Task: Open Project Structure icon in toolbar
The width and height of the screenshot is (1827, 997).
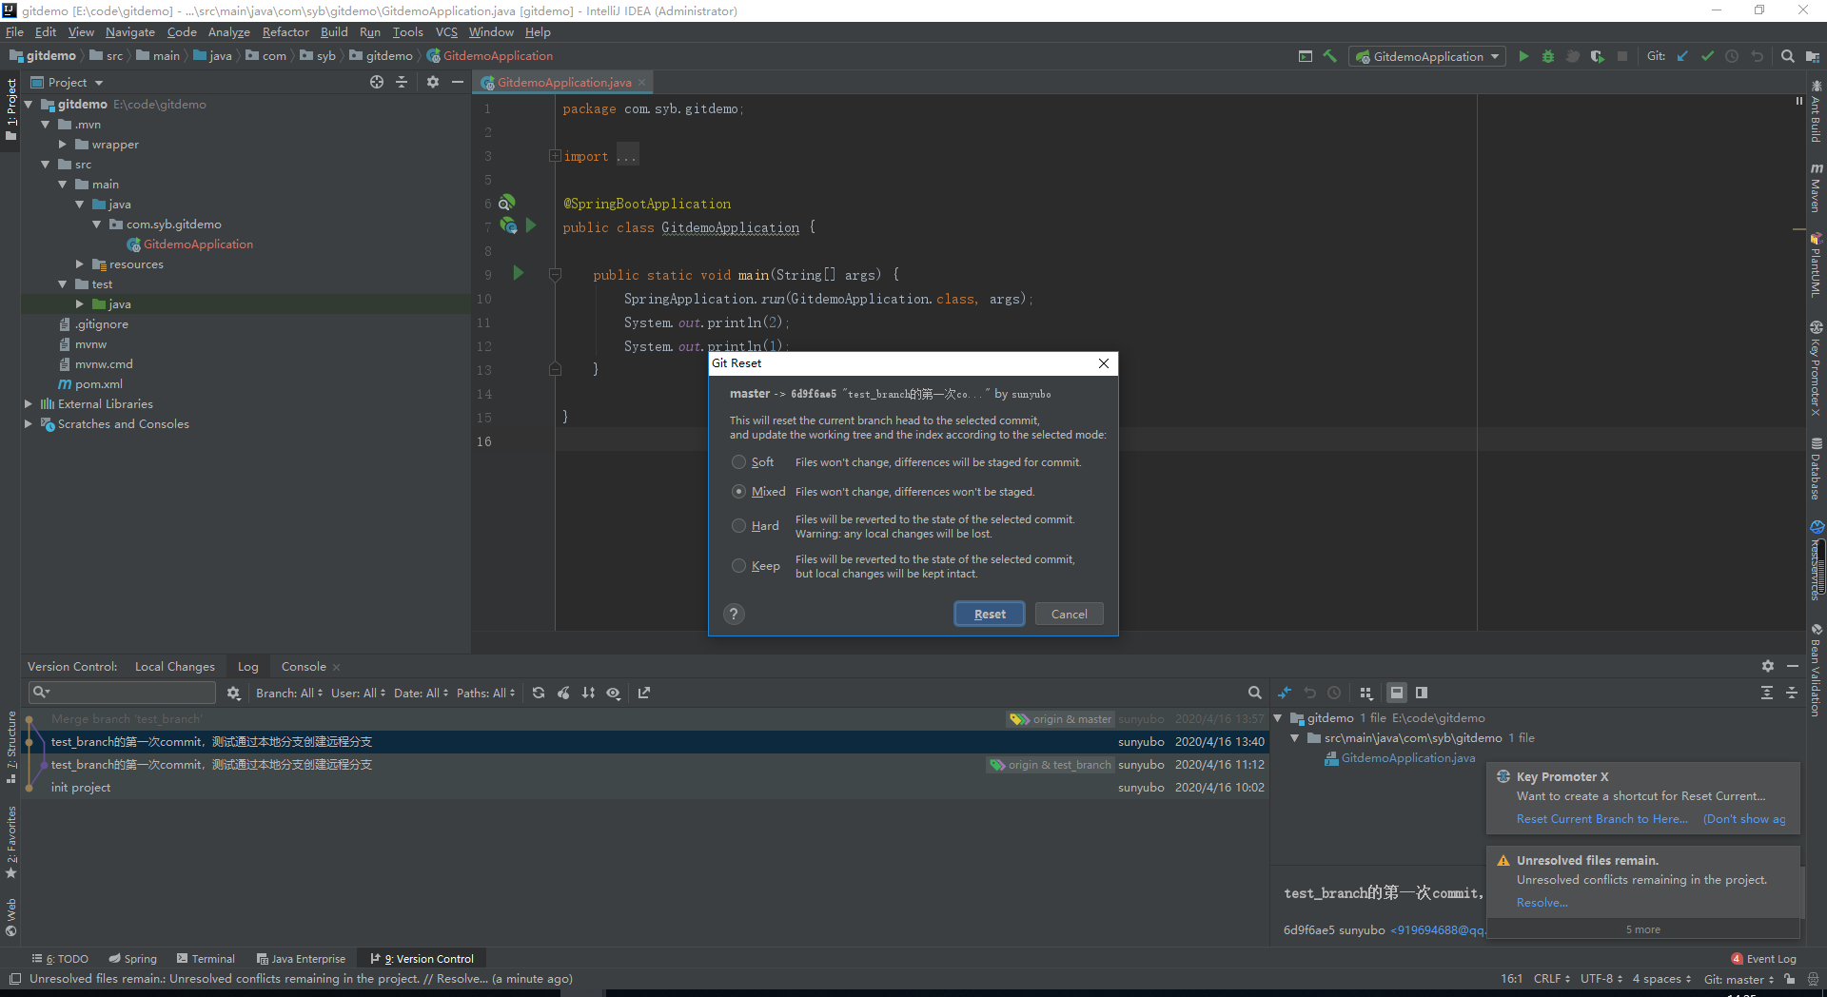Action: coord(1812,57)
